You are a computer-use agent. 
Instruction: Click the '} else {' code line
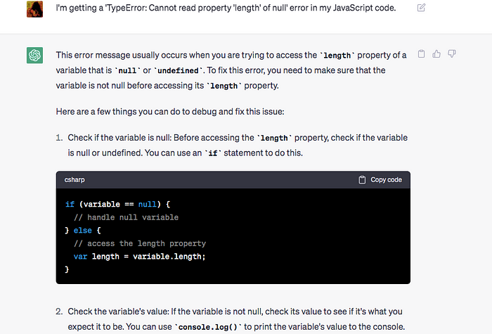coord(83,231)
